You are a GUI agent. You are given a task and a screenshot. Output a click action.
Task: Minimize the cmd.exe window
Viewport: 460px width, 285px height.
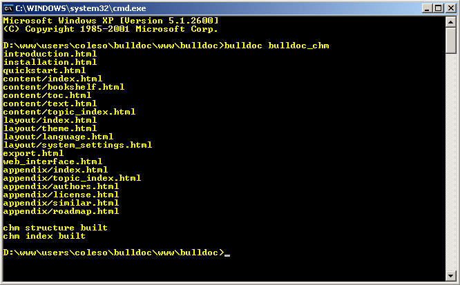[x=427, y=8]
